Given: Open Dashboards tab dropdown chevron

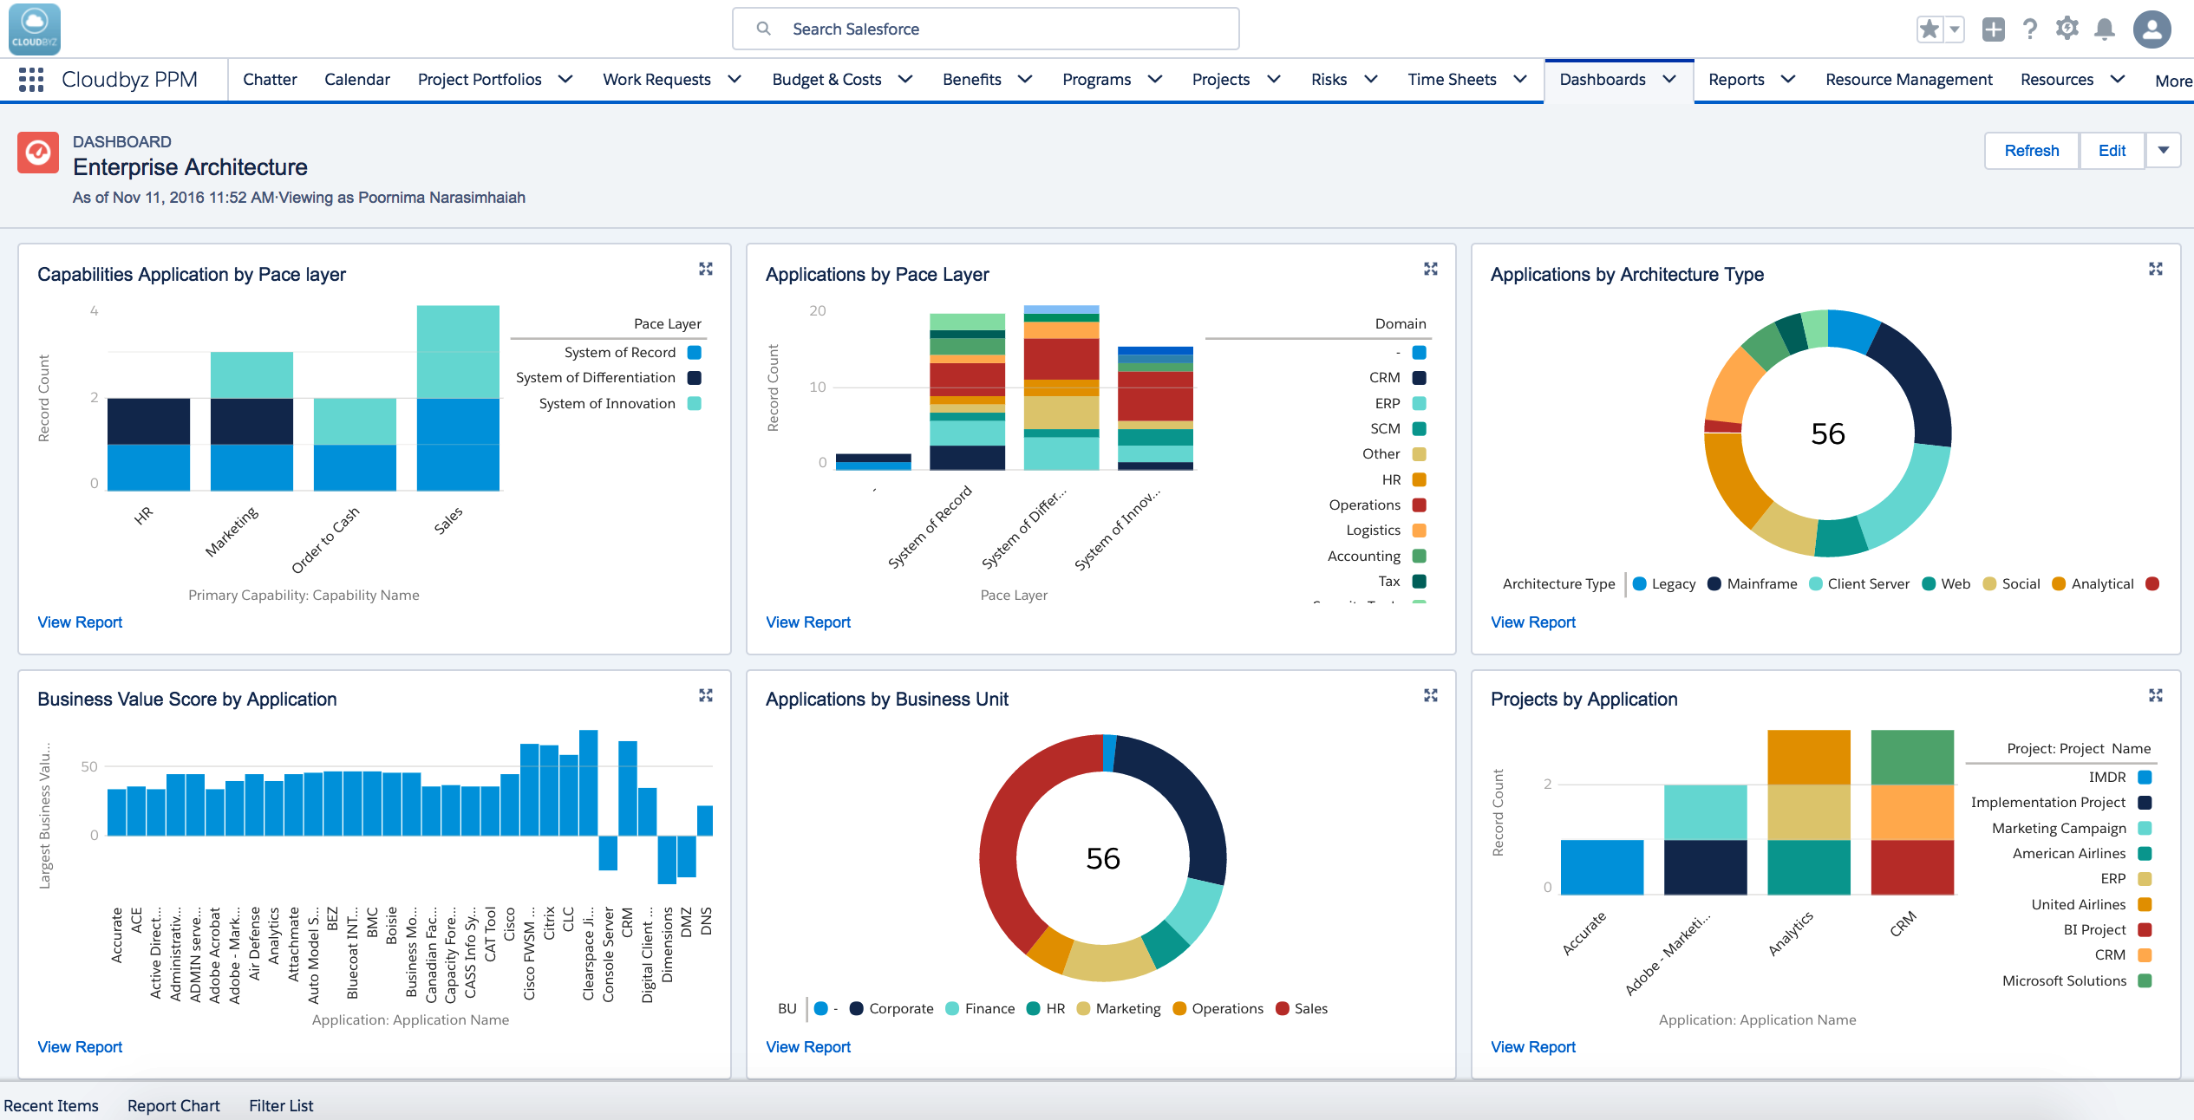Looking at the screenshot, I should (x=1669, y=80).
